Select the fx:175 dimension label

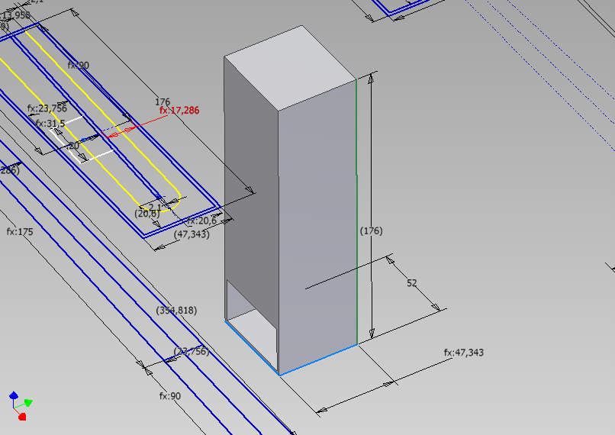pos(20,232)
